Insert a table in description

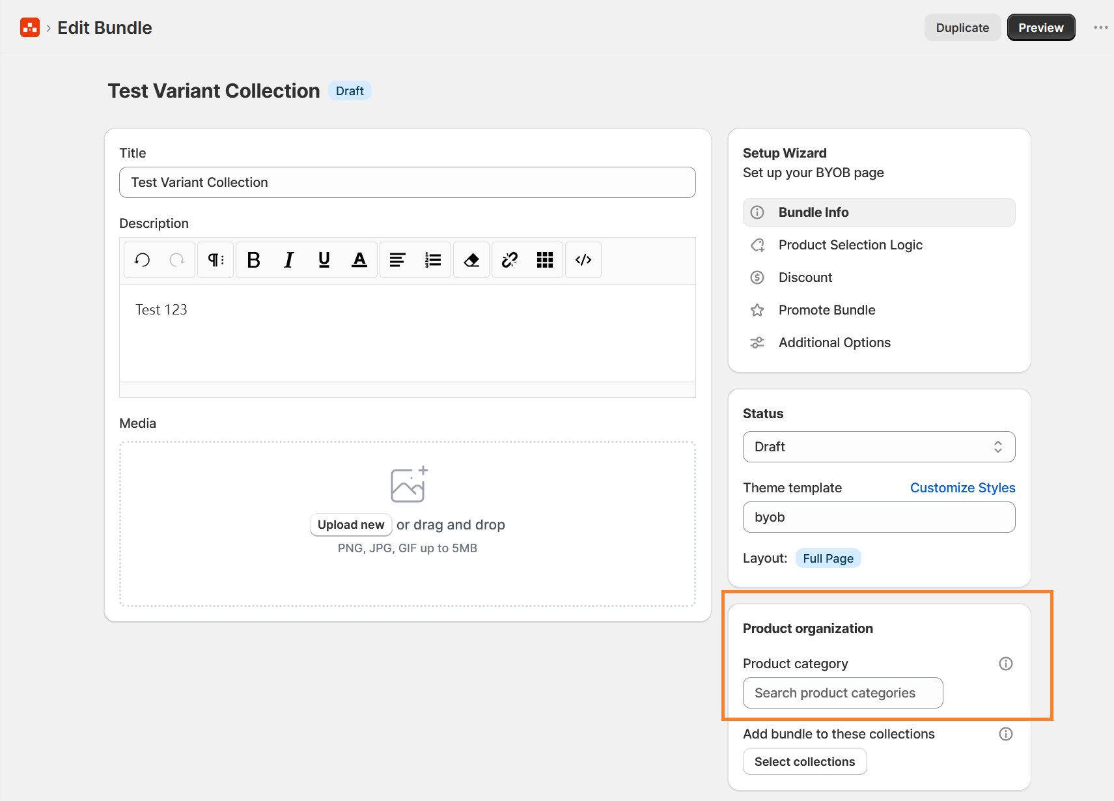tap(545, 260)
